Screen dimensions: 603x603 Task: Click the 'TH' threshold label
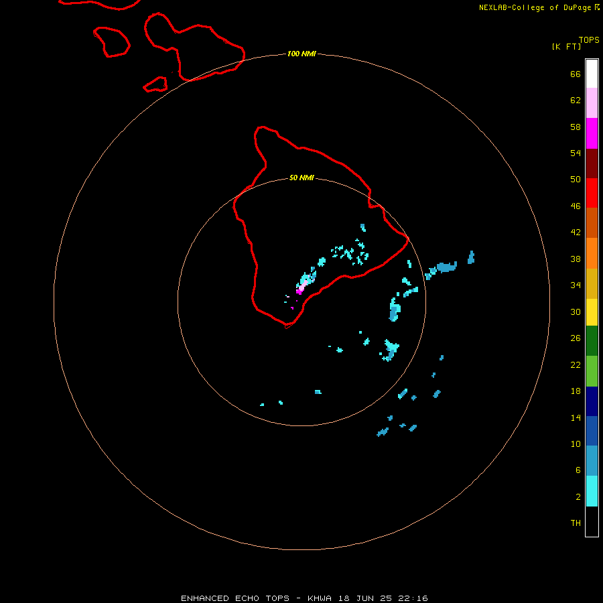pos(576,523)
